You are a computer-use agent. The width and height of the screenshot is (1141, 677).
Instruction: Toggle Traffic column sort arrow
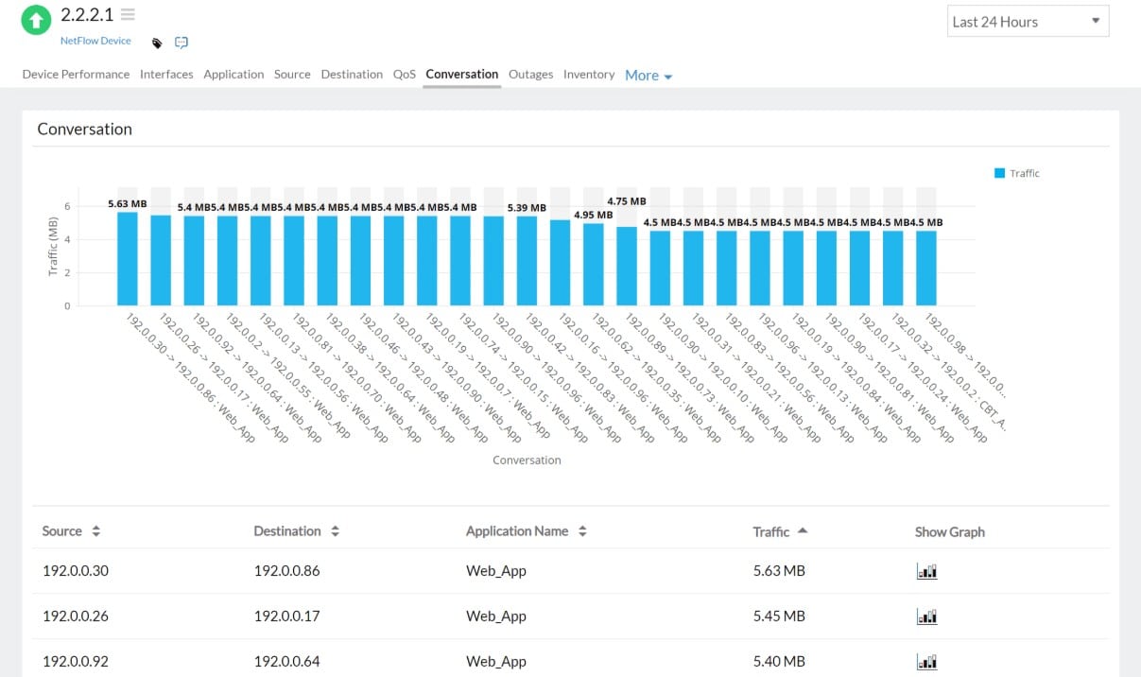point(803,531)
